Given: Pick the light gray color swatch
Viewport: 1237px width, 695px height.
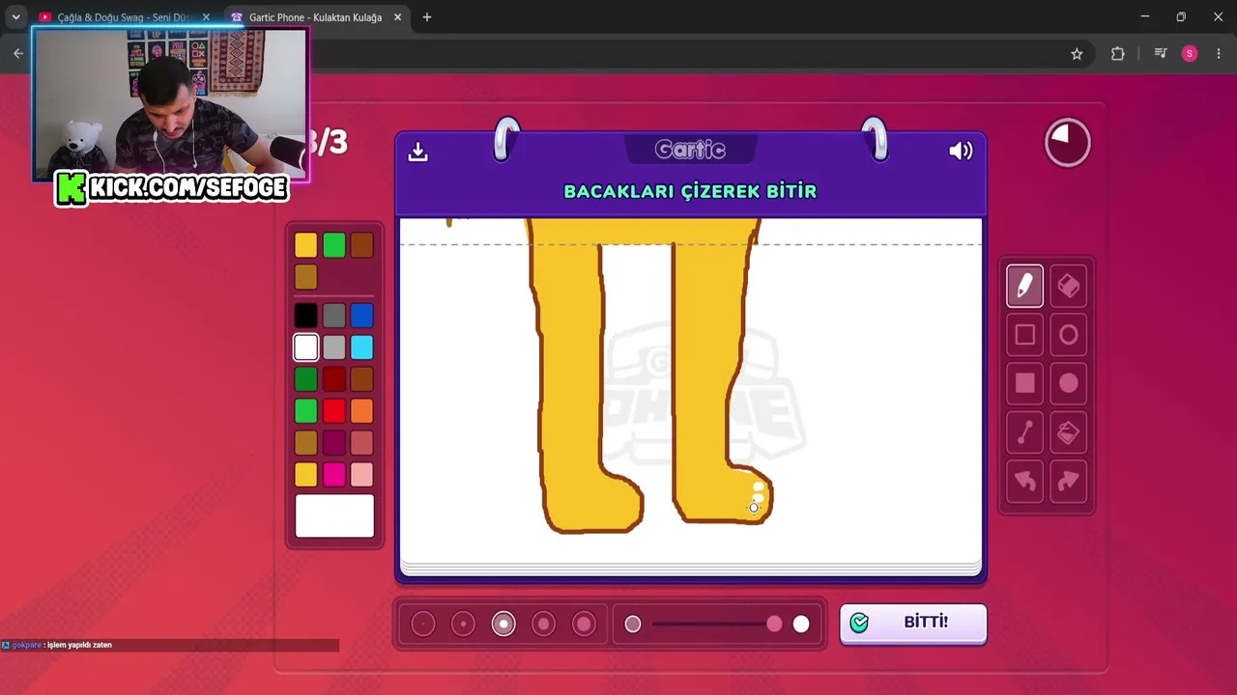Looking at the screenshot, I should pyautogui.click(x=333, y=347).
